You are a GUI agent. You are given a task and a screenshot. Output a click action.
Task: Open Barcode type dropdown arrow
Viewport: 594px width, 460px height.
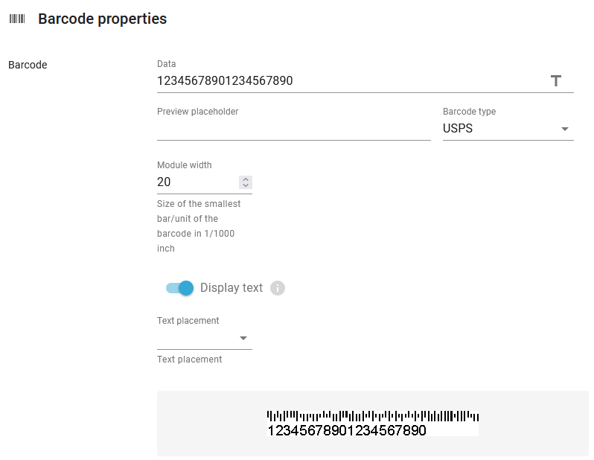point(565,129)
